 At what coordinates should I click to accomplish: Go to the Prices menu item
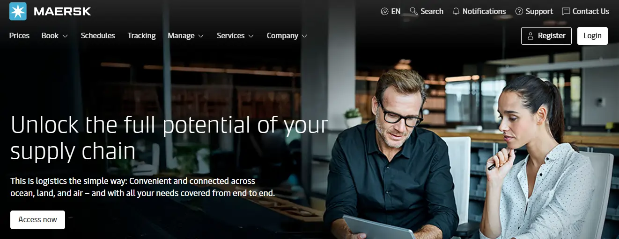19,36
